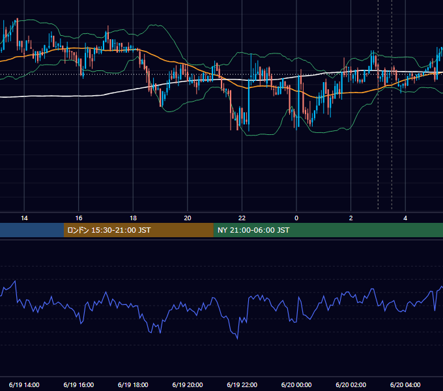Click the 0 hour label on chart axis
The image size is (443, 391).
coord(296,218)
